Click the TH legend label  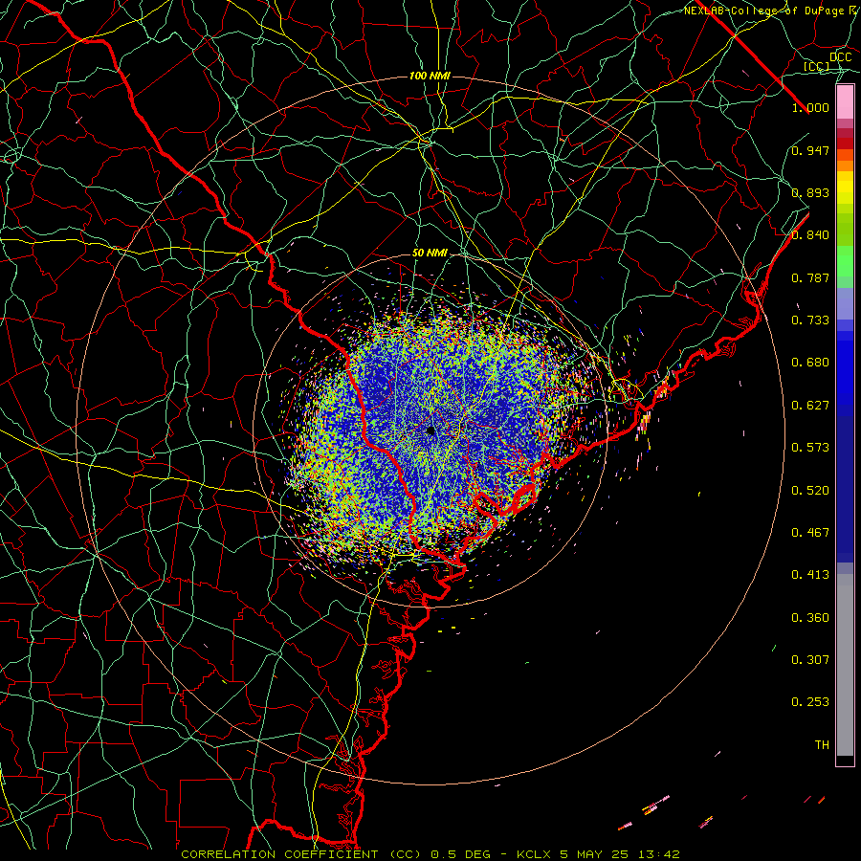pyautogui.click(x=822, y=744)
